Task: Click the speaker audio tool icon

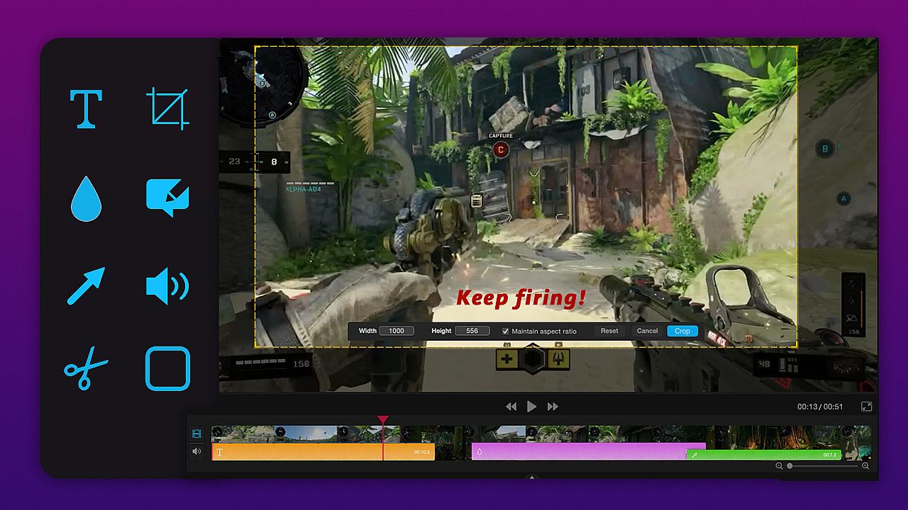Action: pyautogui.click(x=167, y=286)
